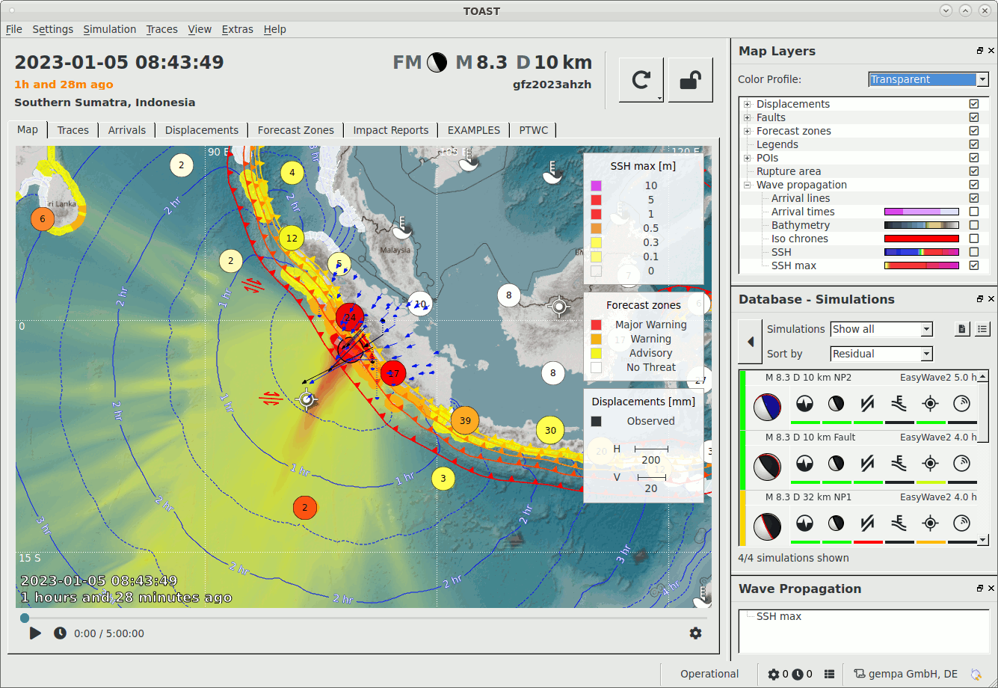998x688 pixels.
Task: Click the playback timeline slider handle
Action: pyautogui.click(x=25, y=618)
